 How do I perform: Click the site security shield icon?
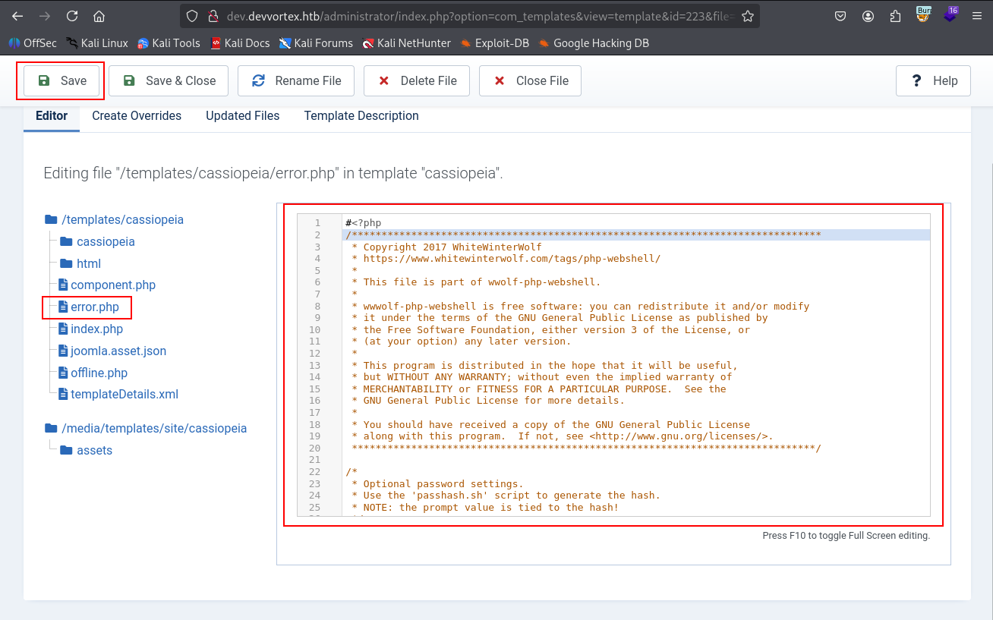192,16
